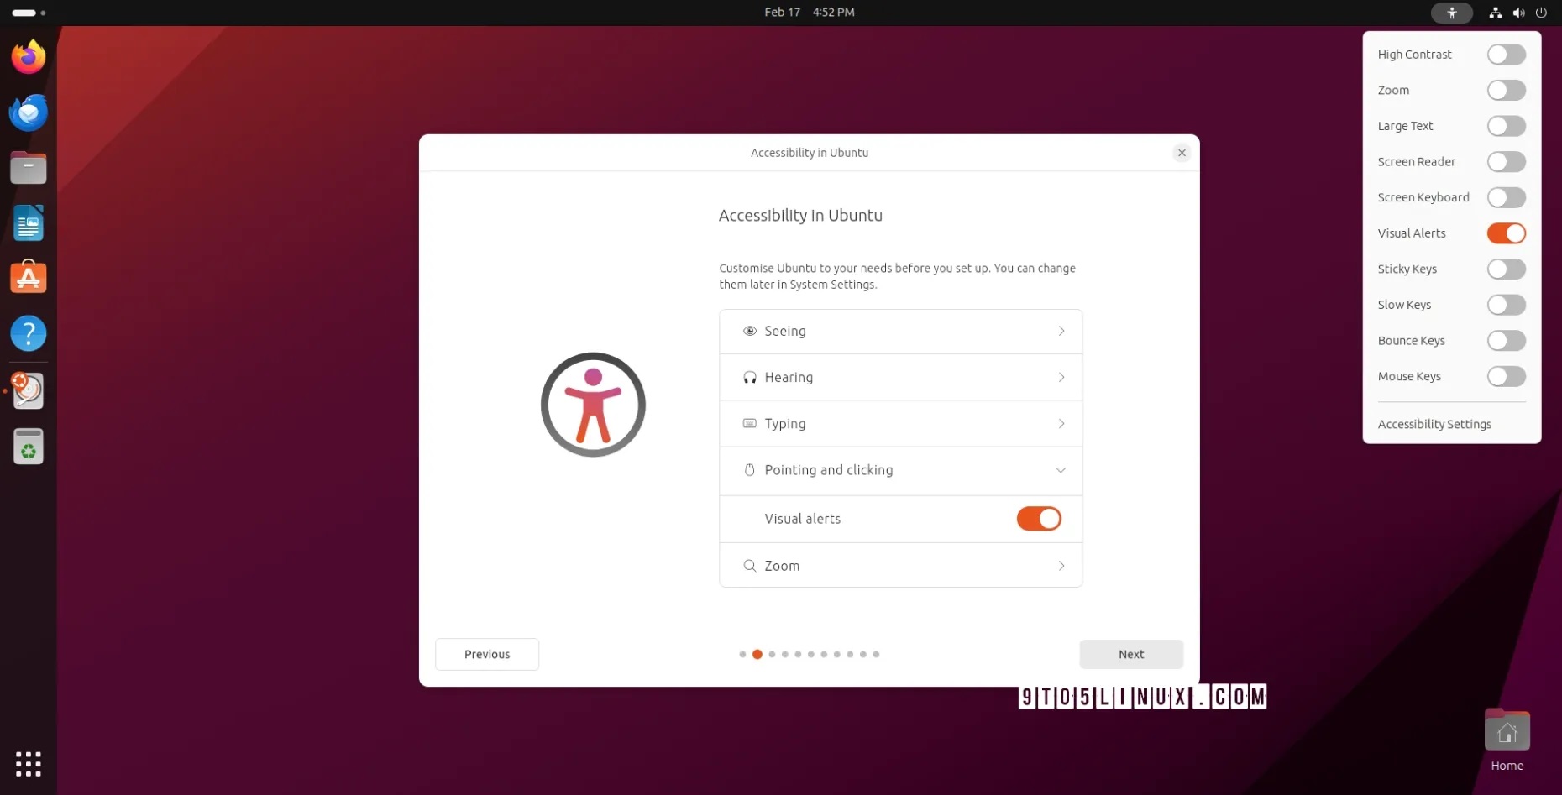Image resolution: width=1562 pixels, height=795 pixels.
Task: Click the Previous button
Action: [x=487, y=654]
